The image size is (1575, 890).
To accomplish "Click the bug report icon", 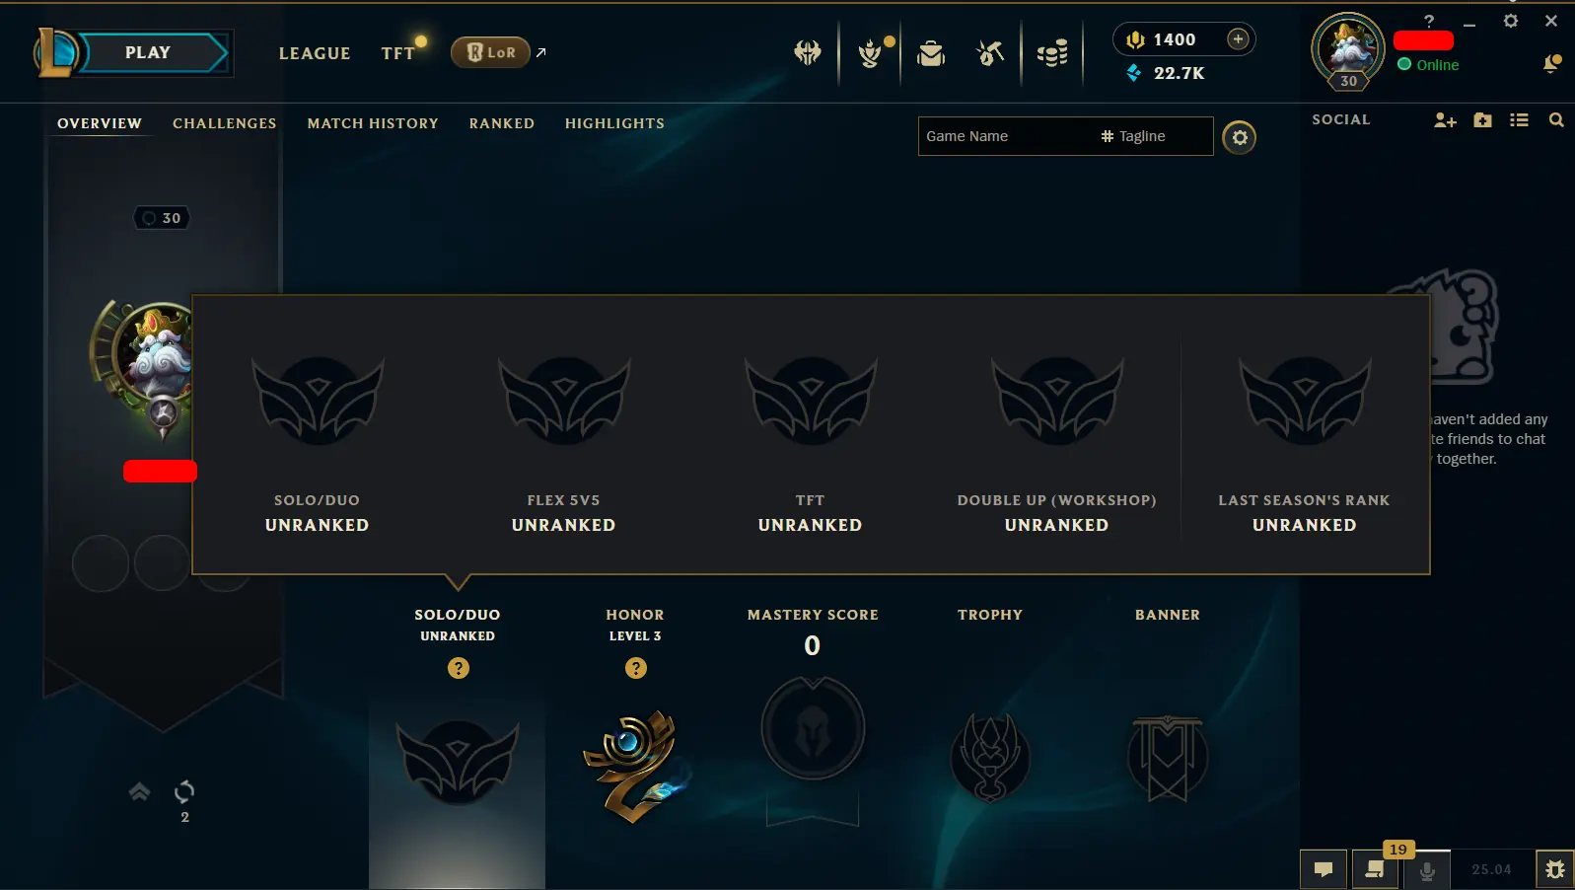I will click(1555, 869).
